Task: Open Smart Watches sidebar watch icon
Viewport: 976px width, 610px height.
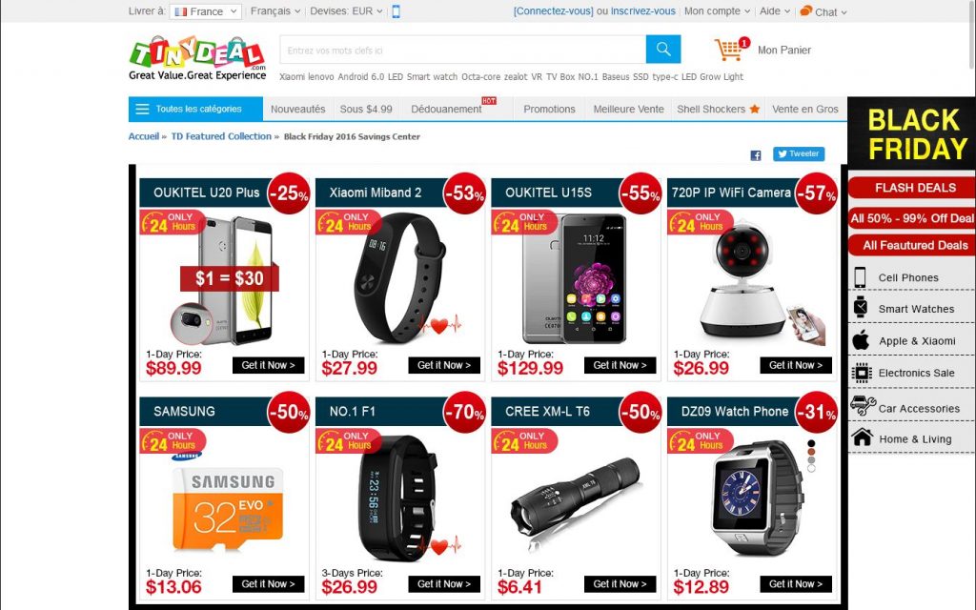Action: [x=861, y=308]
